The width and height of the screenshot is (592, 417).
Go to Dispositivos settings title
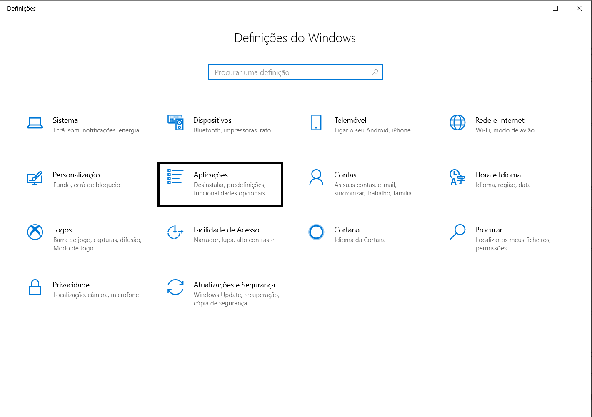pyautogui.click(x=212, y=120)
